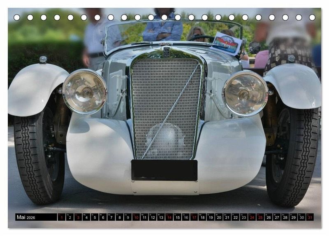Choose day 27 in the date row

pos(277,217)
